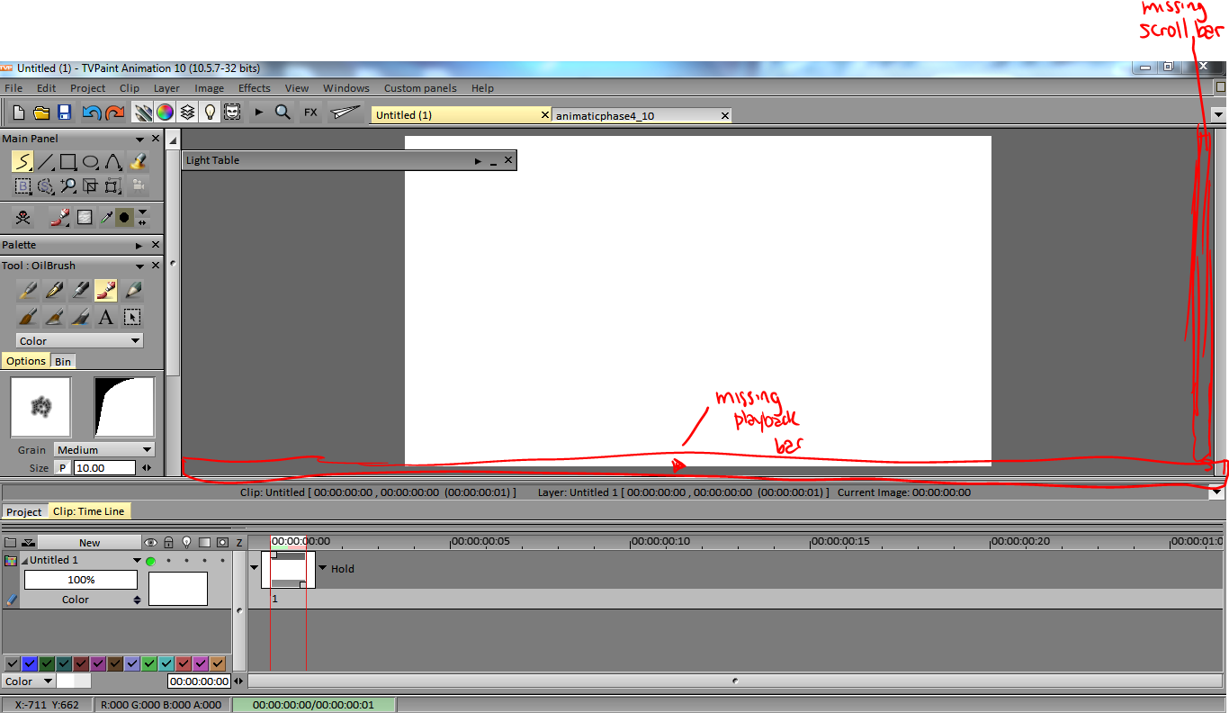Toggle the gray color group checkbox

(13, 663)
